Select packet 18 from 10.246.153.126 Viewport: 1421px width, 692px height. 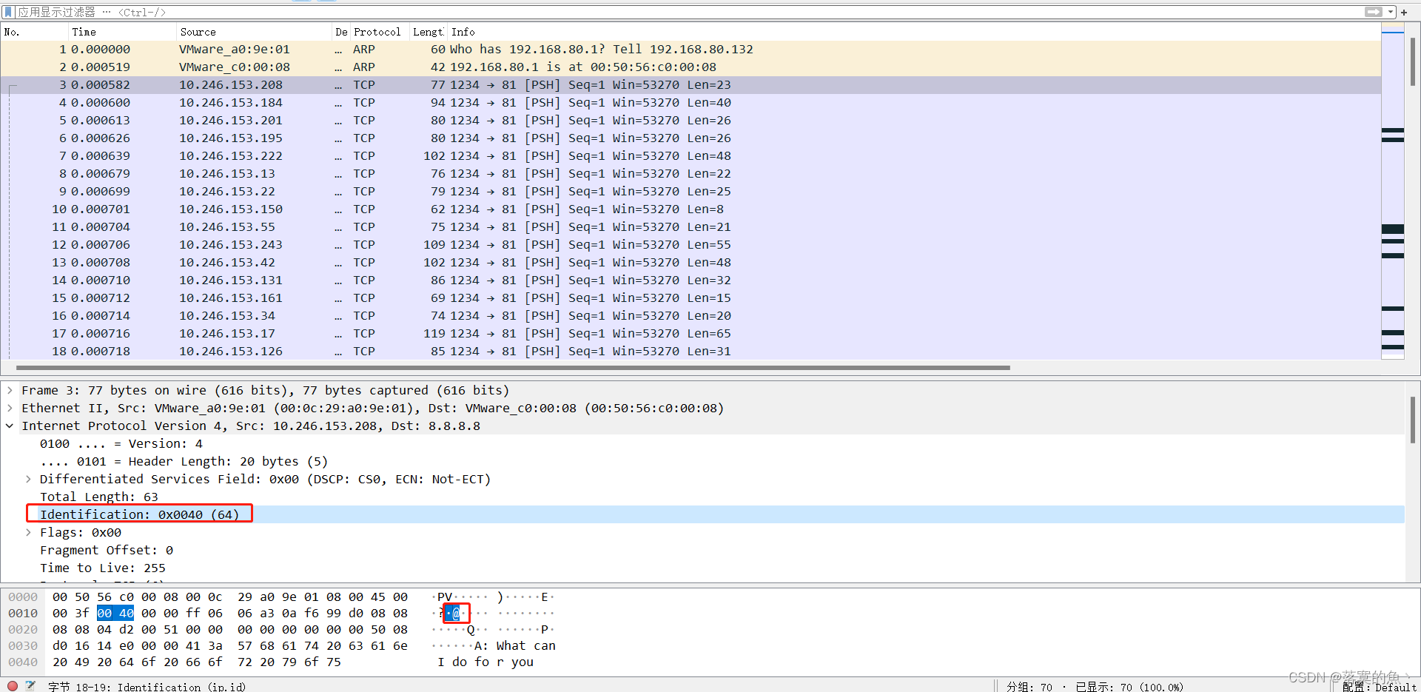click(x=691, y=352)
